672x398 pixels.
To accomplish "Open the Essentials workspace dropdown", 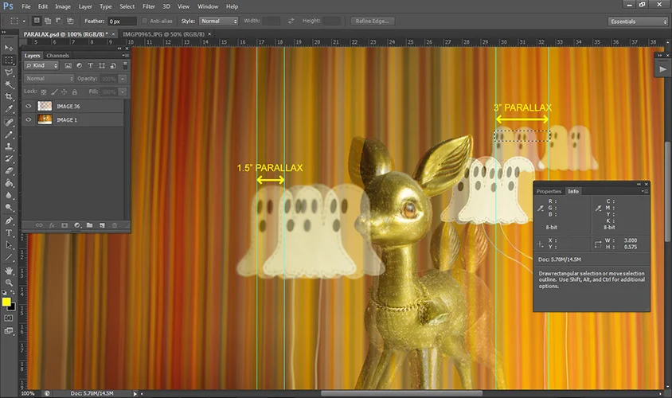I will 638,21.
